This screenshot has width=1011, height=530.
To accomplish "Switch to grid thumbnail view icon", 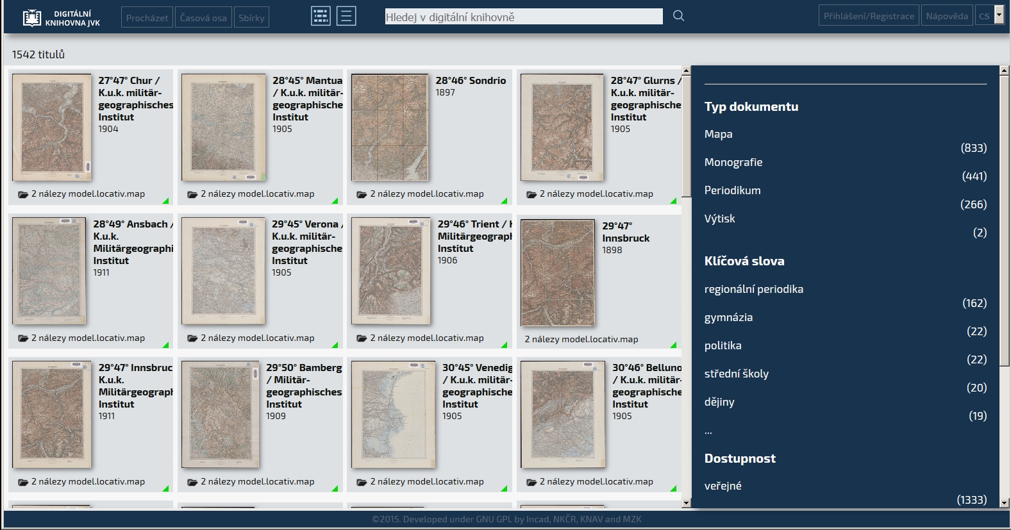I will (x=321, y=16).
